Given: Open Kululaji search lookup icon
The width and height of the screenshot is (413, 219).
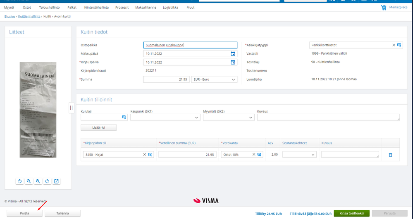Looking at the screenshot, I should (x=124, y=117).
